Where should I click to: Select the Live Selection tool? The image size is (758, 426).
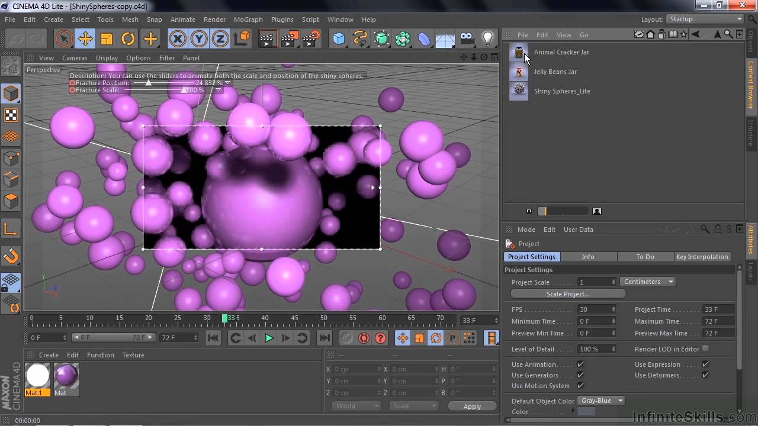point(63,40)
